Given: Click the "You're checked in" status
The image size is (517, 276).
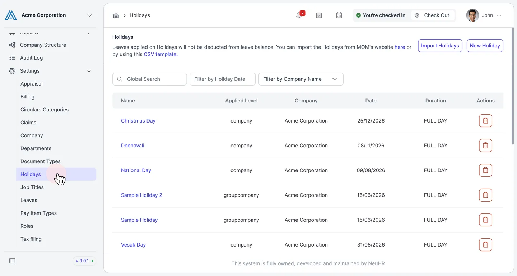Looking at the screenshot, I should coord(381,15).
